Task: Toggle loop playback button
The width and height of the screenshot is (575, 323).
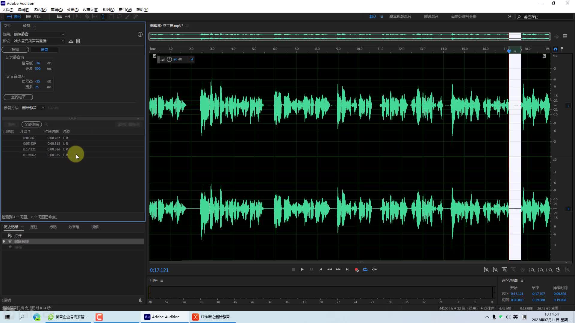Action: click(x=365, y=269)
